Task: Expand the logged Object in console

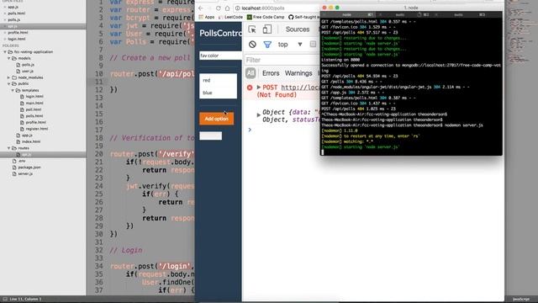Action: (258, 115)
